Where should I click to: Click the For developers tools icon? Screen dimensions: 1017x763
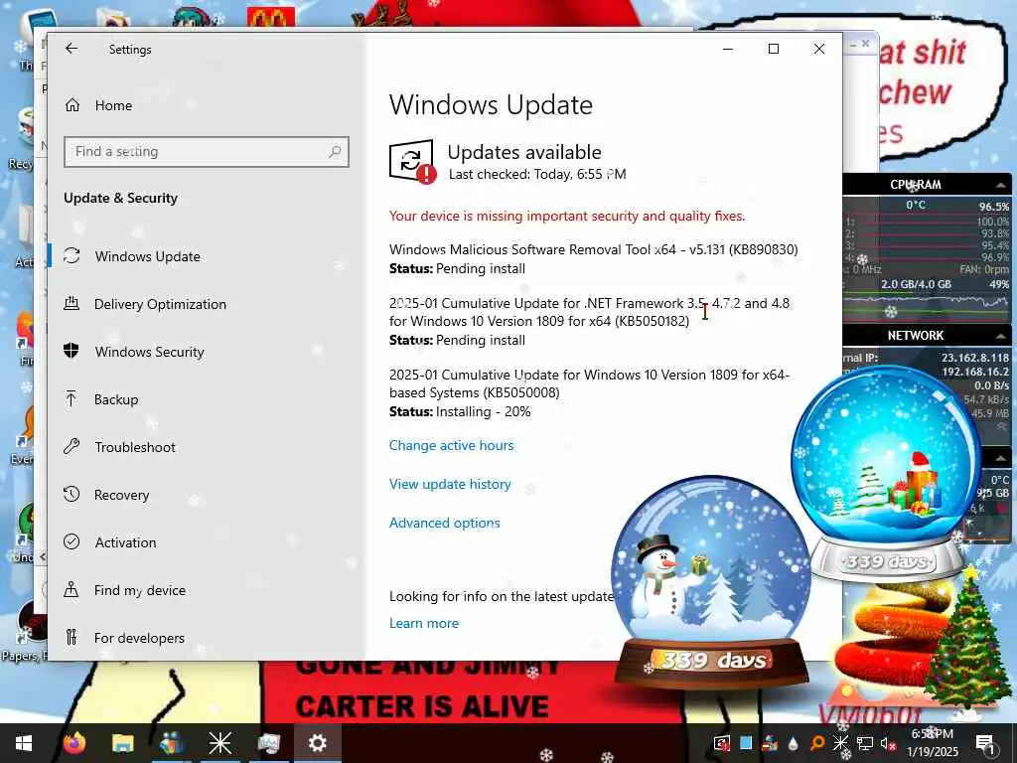[x=72, y=637]
